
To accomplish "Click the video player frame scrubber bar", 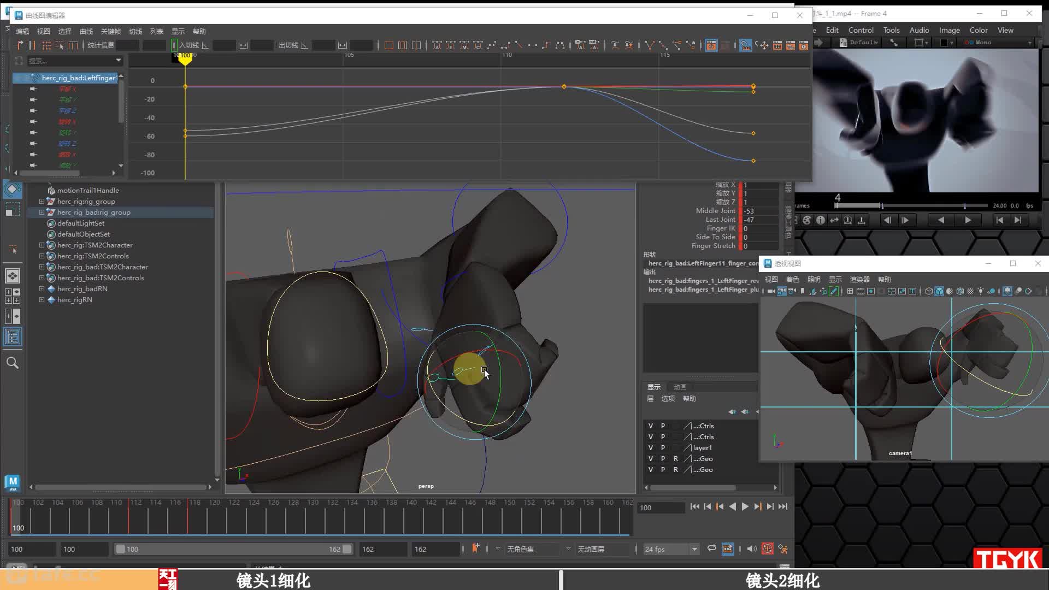I will click(911, 205).
